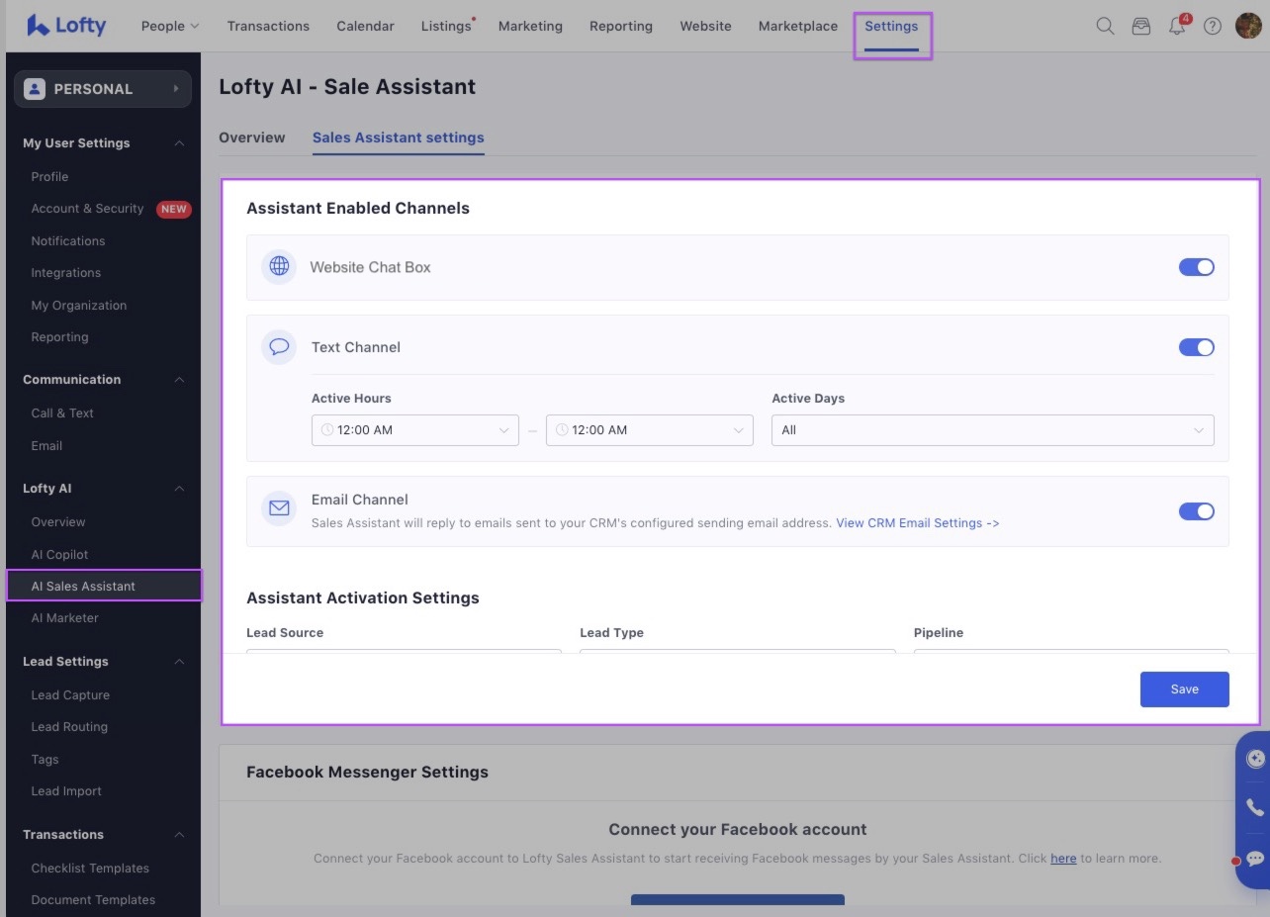Switch to the Overview tab
The height and width of the screenshot is (917, 1270).
pyautogui.click(x=251, y=138)
